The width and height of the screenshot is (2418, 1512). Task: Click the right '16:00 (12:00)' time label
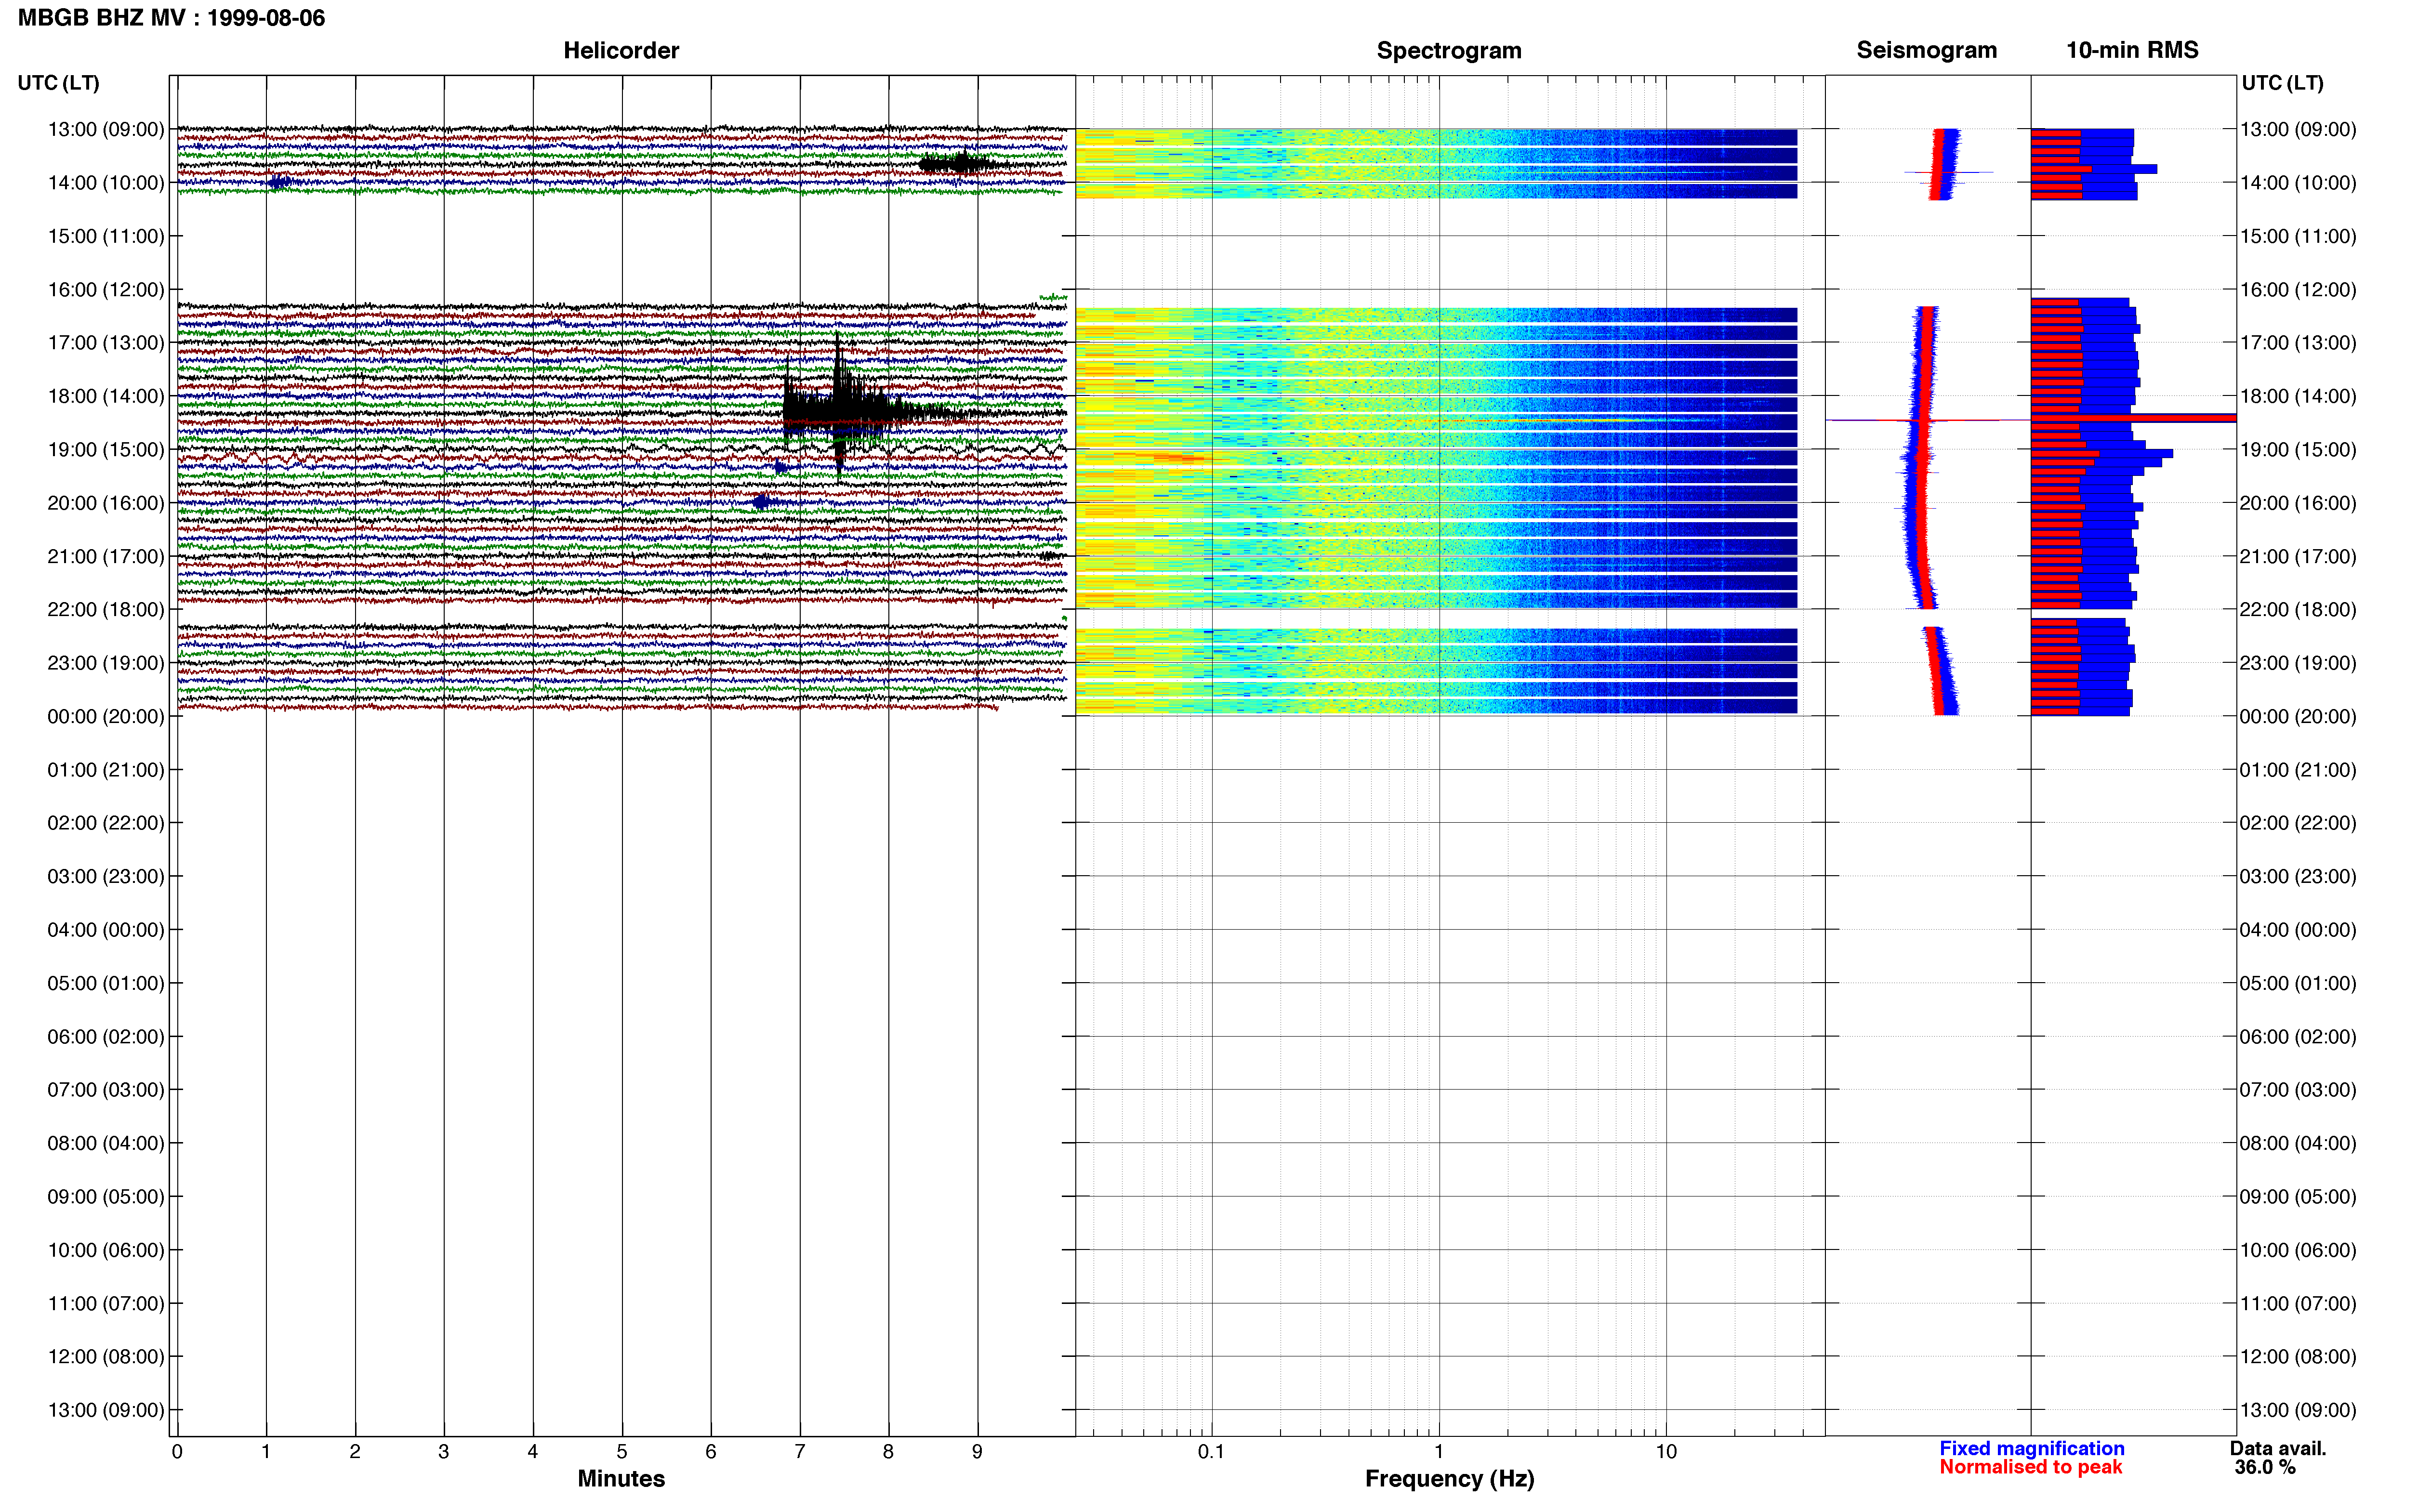[2298, 290]
